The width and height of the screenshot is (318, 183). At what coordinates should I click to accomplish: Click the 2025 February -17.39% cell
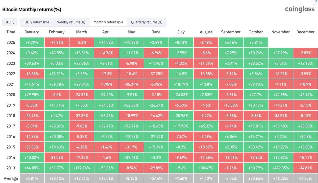[57, 42]
